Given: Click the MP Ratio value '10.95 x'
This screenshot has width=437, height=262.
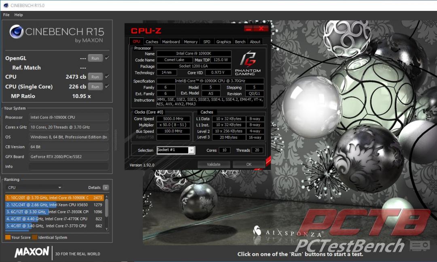Looking at the screenshot, I should point(81,96).
